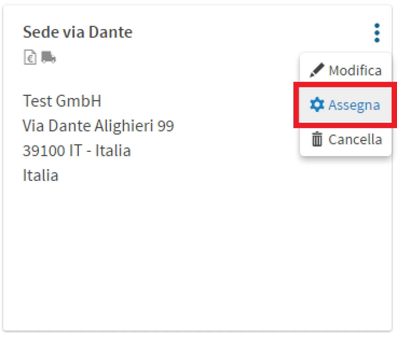The height and width of the screenshot is (337, 397).
Task: Click the gear icon beside Assegna
Action: [317, 105]
